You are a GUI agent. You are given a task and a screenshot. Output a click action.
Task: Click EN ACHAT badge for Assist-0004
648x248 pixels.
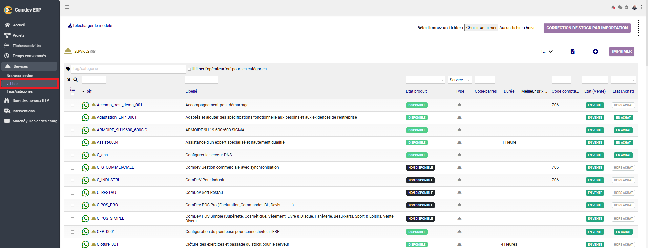[x=623, y=143]
